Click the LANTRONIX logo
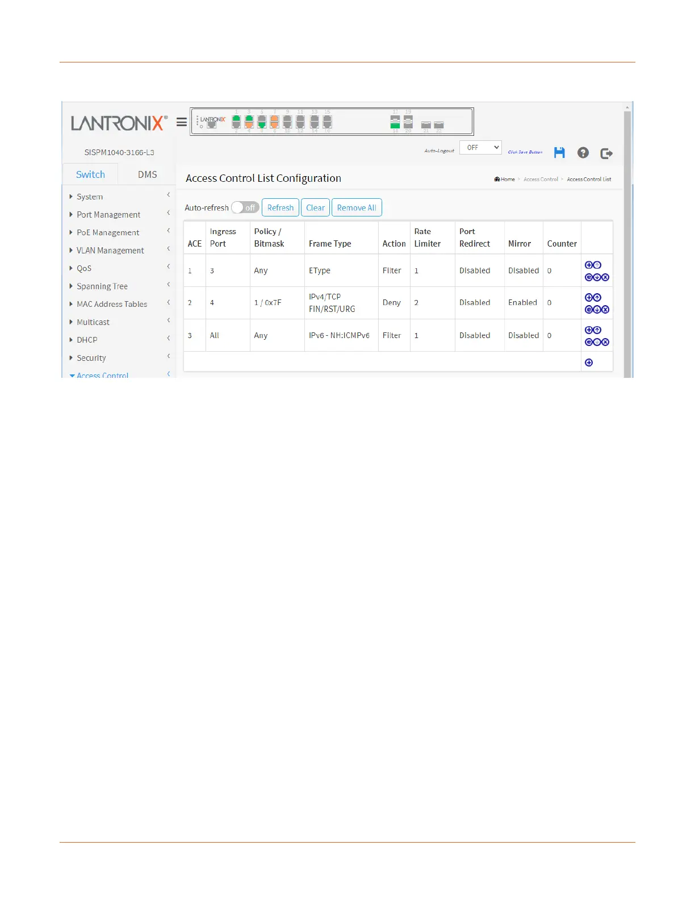 coord(119,123)
